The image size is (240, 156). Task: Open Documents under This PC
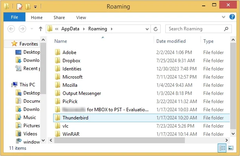27,101
